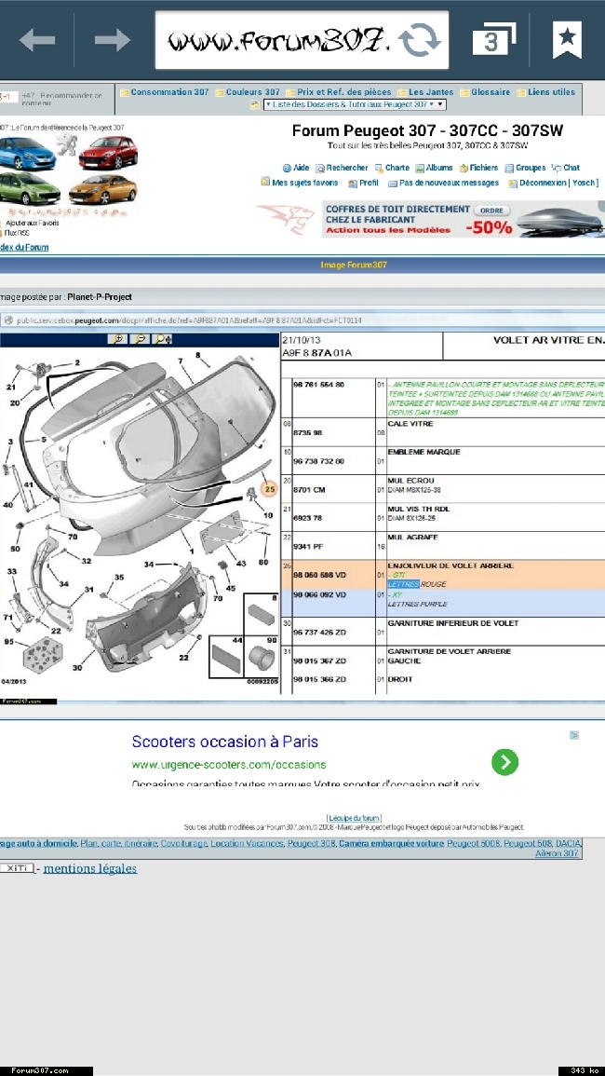Expand Liste des Dossiers & Tutoriaux dropdown
Image resolution: width=605 pixels, height=1076 pixels.
[355, 105]
